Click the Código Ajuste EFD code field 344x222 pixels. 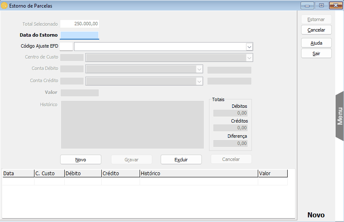click(66, 46)
